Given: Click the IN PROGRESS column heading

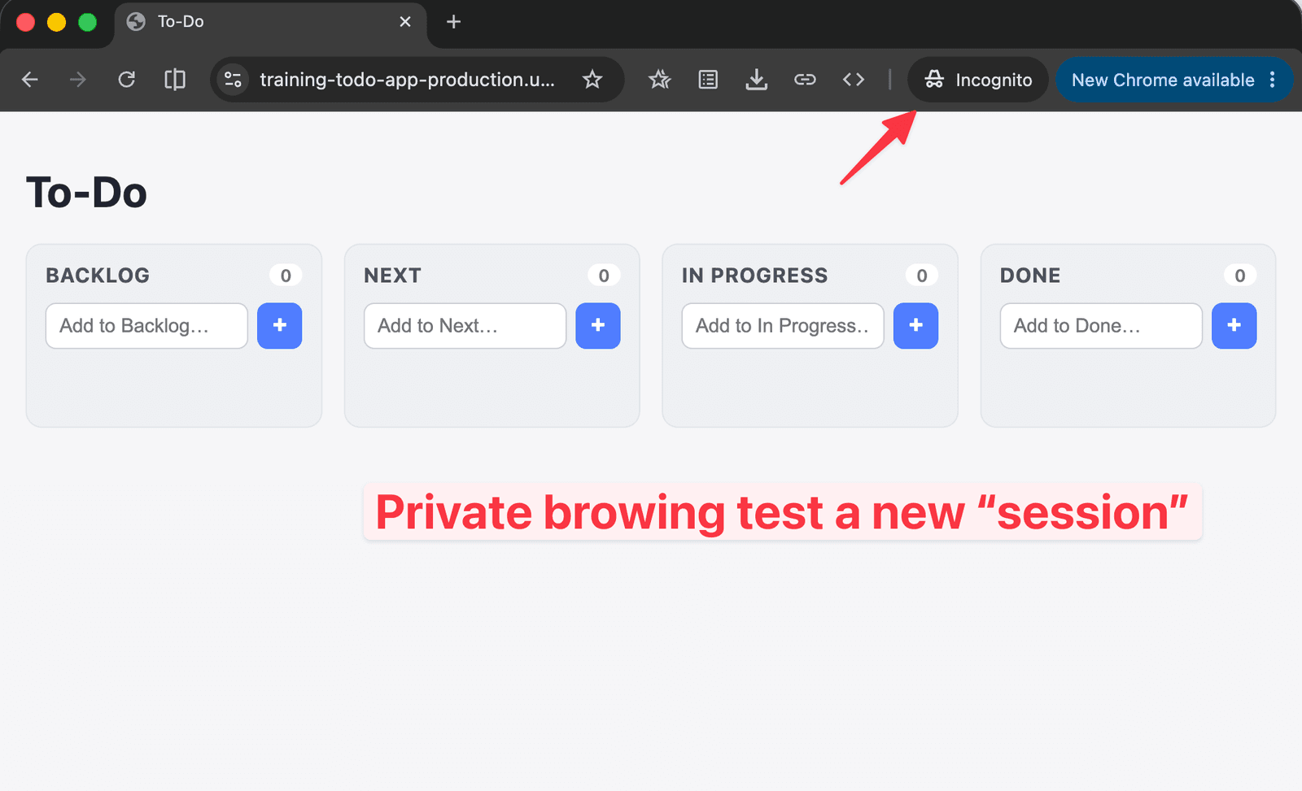Looking at the screenshot, I should (754, 276).
